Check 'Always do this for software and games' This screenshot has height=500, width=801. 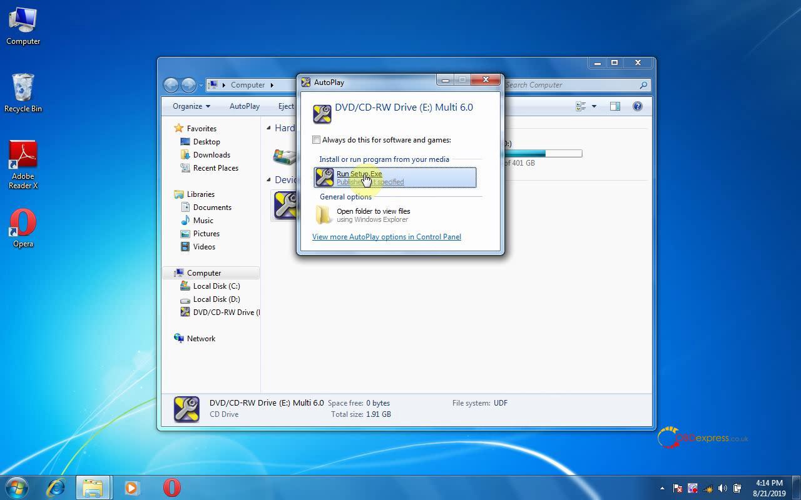(x=317, y=140)
